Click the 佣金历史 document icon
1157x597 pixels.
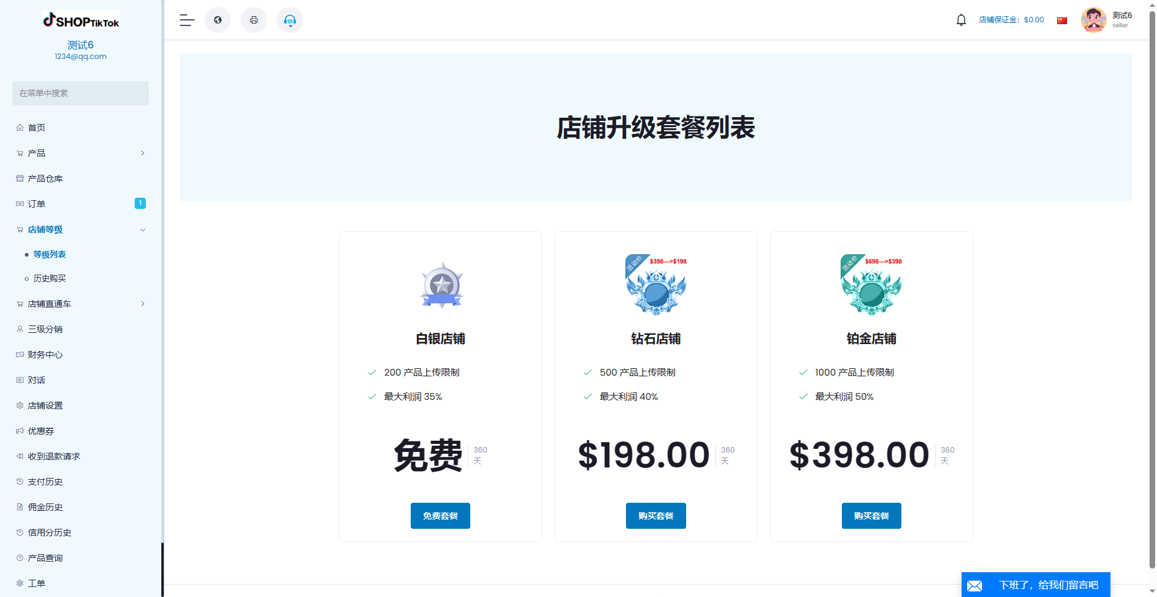(x=20, y=507)
